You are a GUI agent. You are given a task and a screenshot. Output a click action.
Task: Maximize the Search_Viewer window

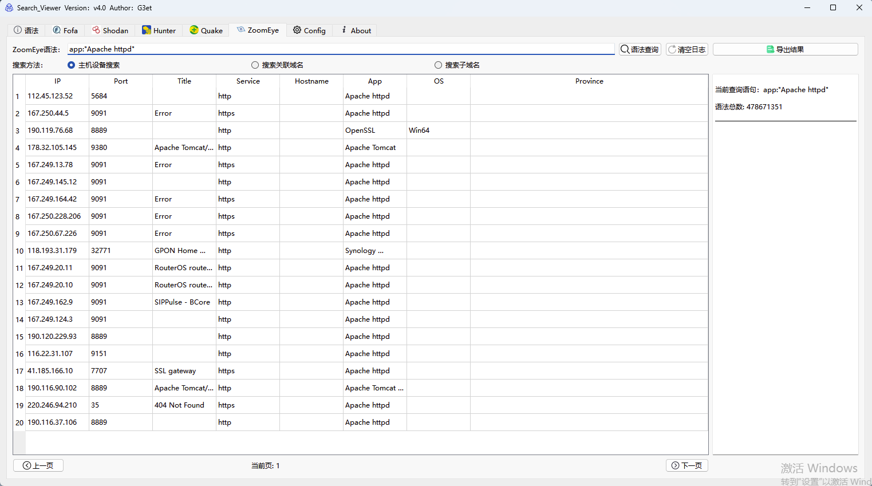click(833, 7)
